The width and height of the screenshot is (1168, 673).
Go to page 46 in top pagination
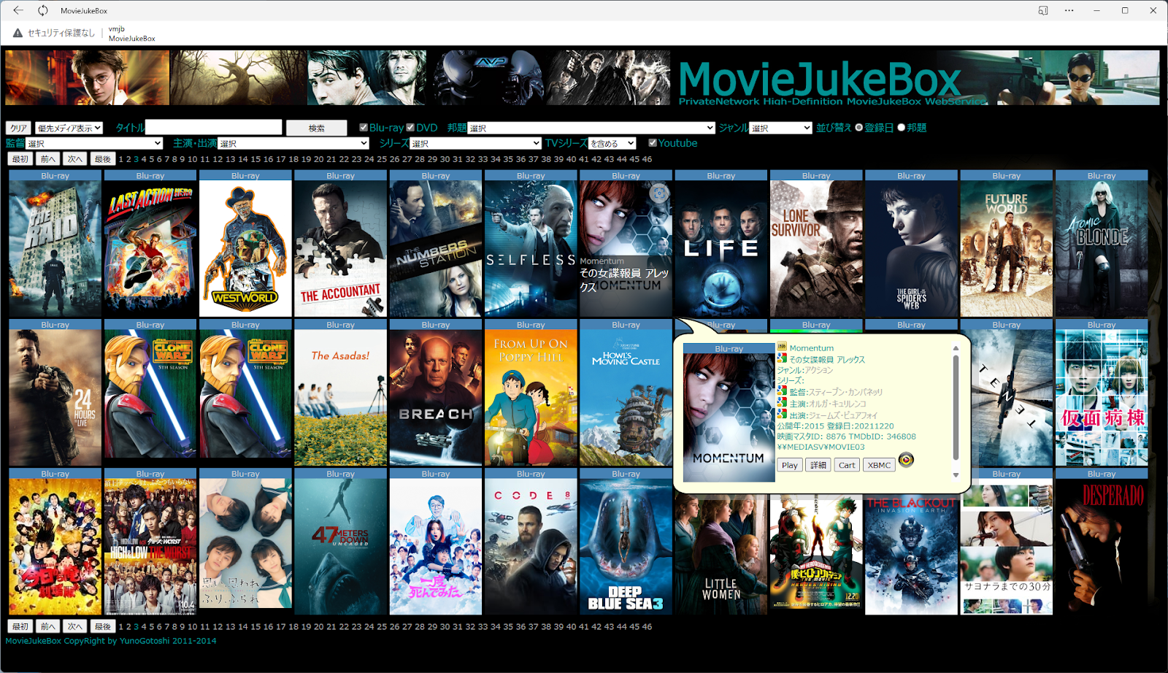pos(647,159)
